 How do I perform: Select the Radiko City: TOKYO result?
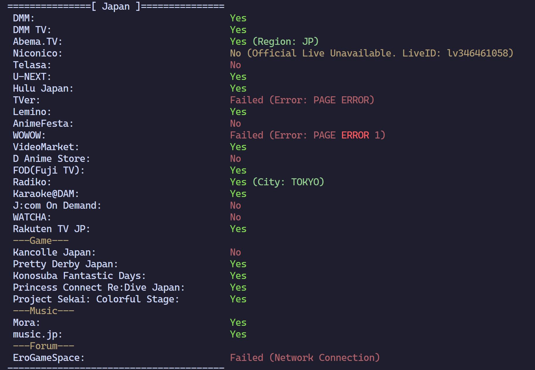[x=277, y=182]
